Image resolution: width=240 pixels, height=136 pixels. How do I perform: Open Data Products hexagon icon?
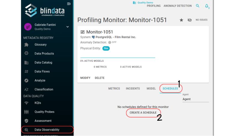[26, 53]
